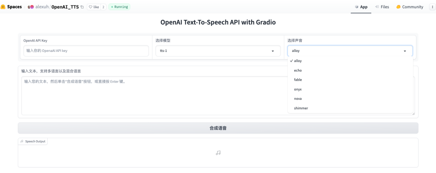Like the space with heart button
436x173 pixels.
94,7
